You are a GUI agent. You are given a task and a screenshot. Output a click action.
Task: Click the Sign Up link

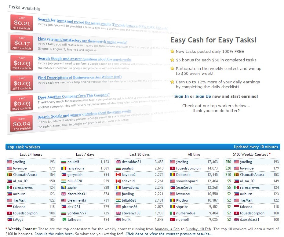203,97
